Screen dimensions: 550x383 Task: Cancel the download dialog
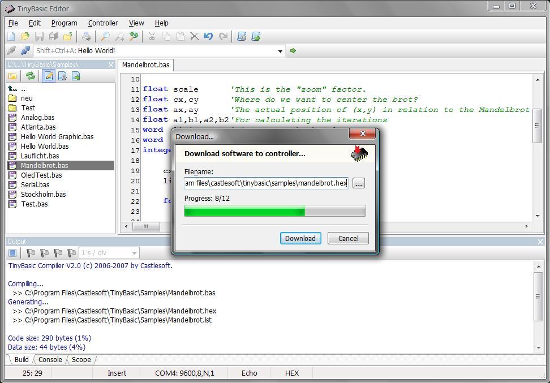click(x=348, y=238)
